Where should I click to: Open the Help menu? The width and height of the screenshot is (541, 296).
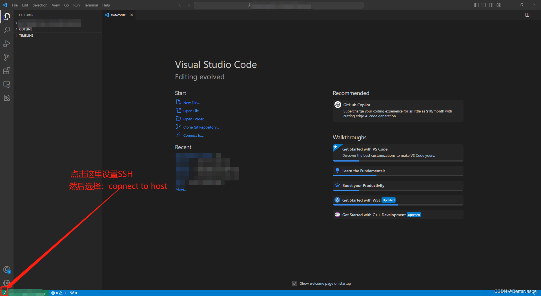pyautogui.click(x=106, y=5)
